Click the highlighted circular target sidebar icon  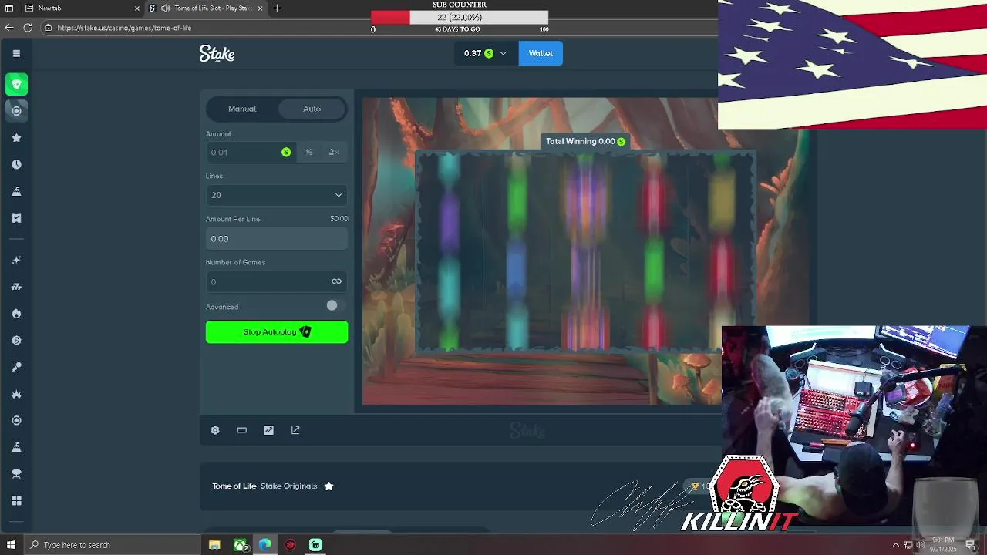coord(16,111)
